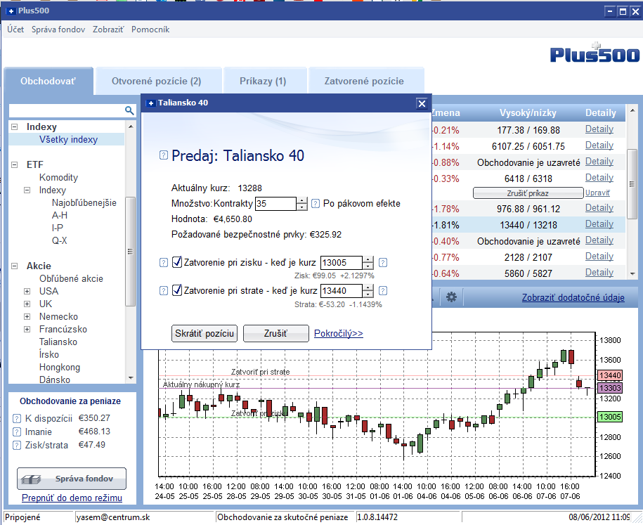The image size is (643, 525).
Task: Click the search magnifier icon
Action: (129, 110)
